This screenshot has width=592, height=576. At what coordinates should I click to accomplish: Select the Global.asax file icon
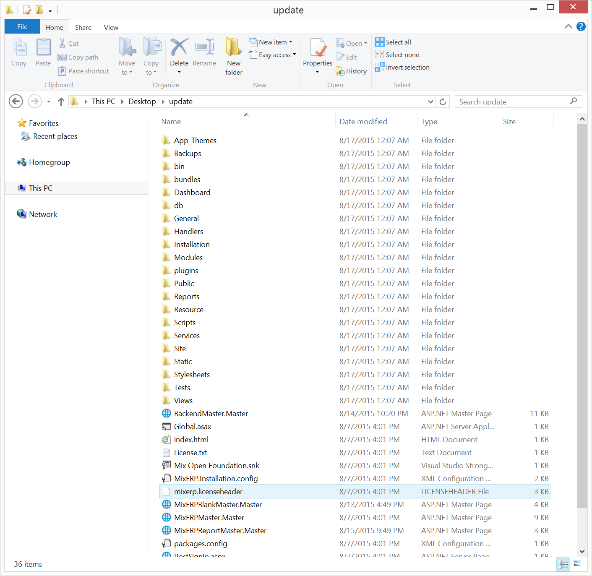[x=166, y=426]
